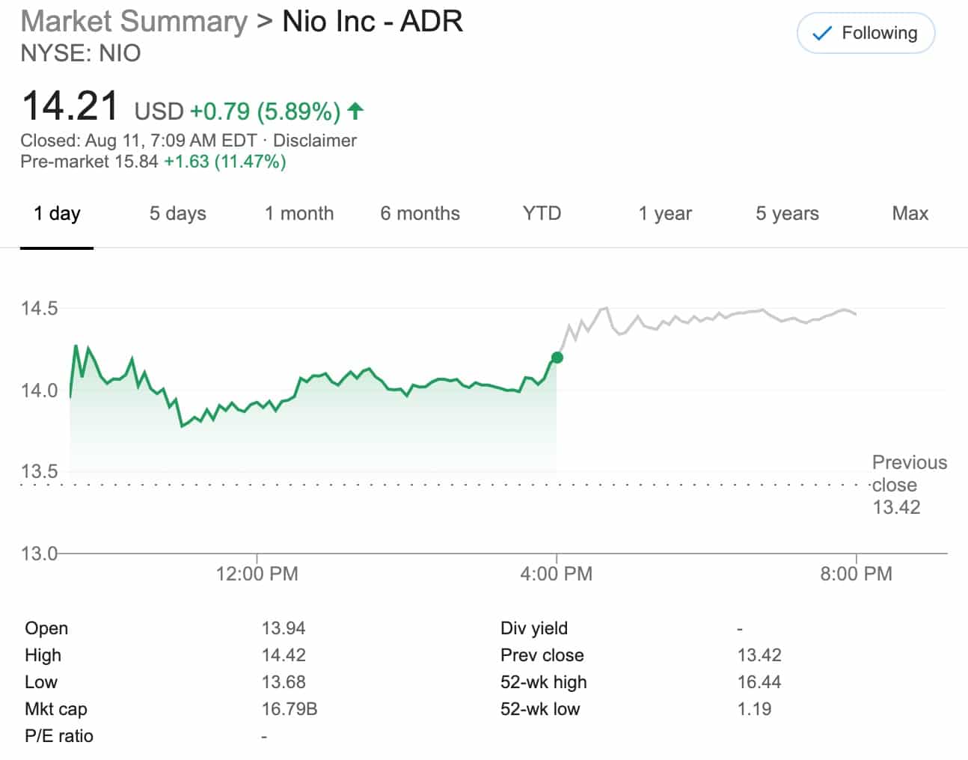Open the YTD chart view

[x=542, y=214]
